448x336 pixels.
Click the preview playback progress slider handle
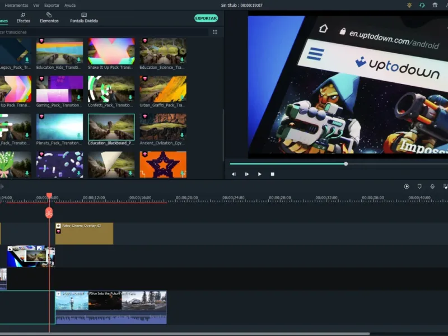(x=346, y=164)
